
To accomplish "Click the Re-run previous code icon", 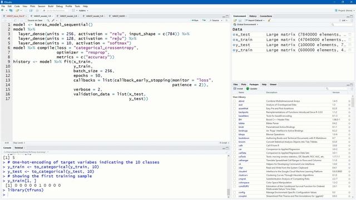I will [x=204, y=21].
